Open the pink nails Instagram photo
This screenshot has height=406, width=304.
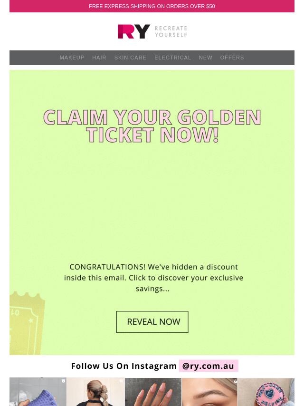coord(153,392)
